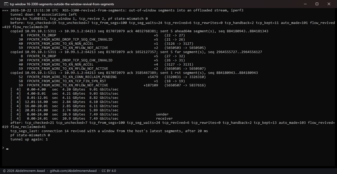Select NON_ACCEL row with 3126 -> 3127
The image size is (337, 174).
106,44
